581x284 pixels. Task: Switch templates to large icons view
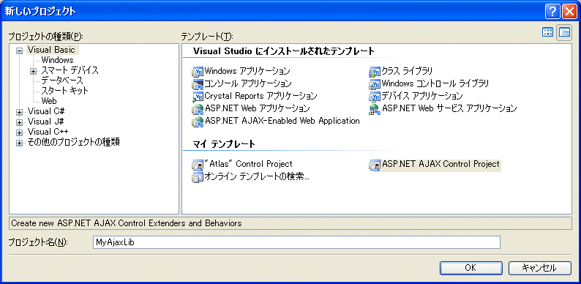coord(547,32)
